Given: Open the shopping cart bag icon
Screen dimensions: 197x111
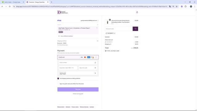Looking at the screenshot, I should coord(137,12).
